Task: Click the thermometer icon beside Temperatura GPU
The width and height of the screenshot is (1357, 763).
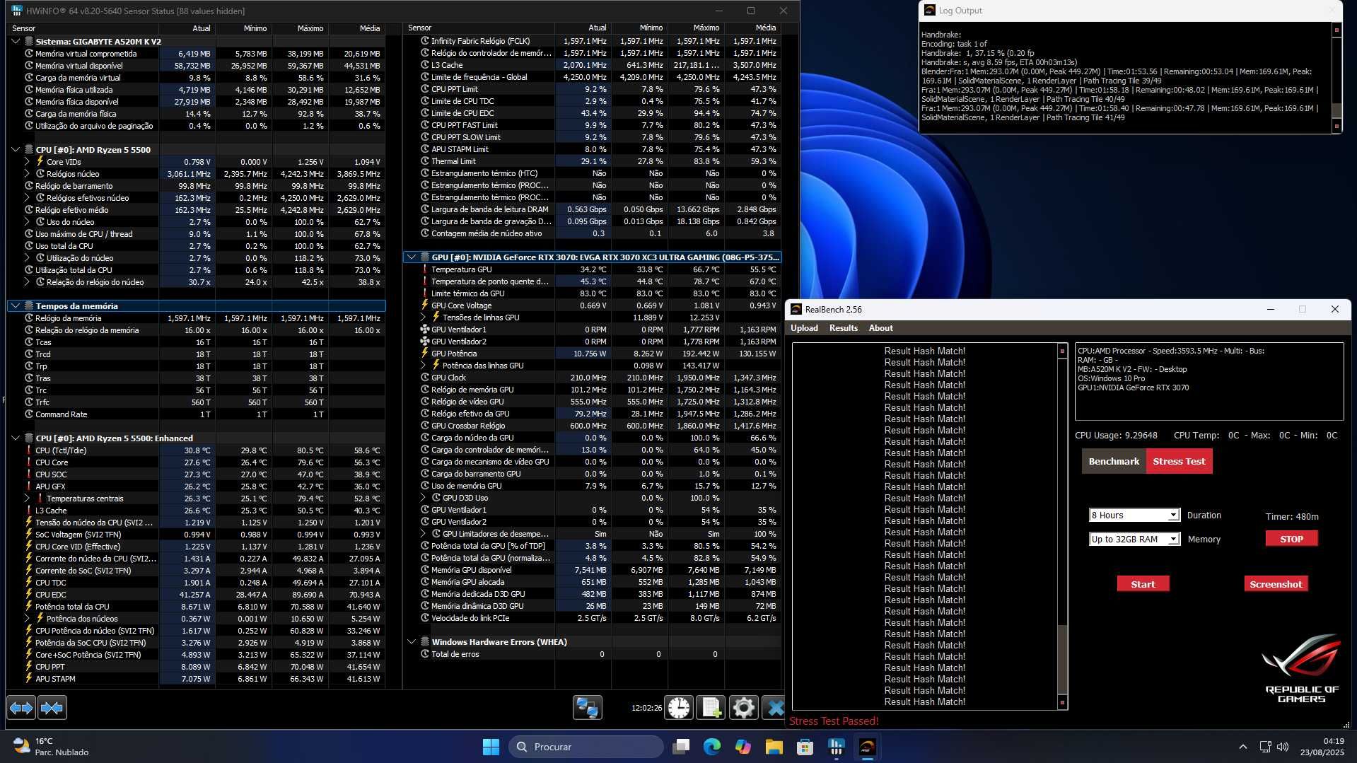Action: click(x=425, y=269)
